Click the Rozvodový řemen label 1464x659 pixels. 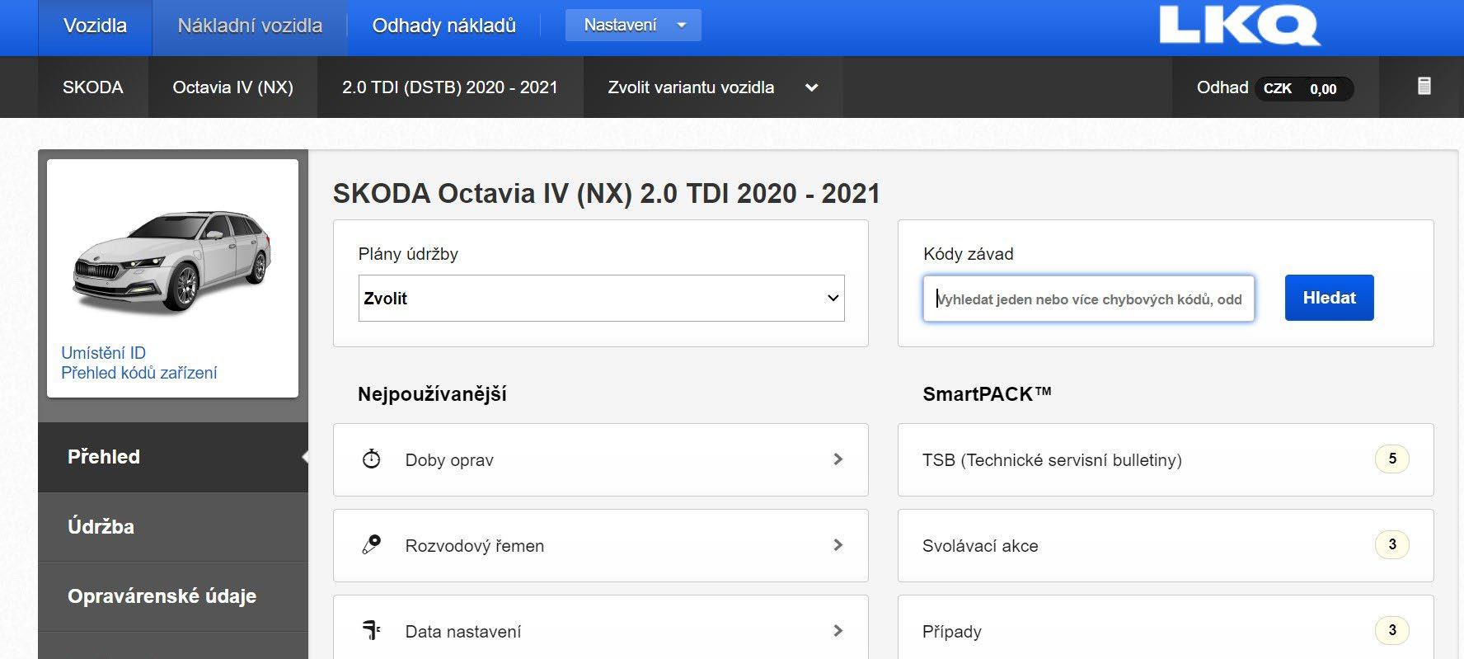(475, 546)
